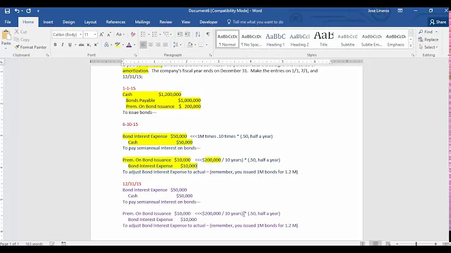Open the font size dropdown
The width and height of the screenshot is (451, 253).
pos(95,34)
